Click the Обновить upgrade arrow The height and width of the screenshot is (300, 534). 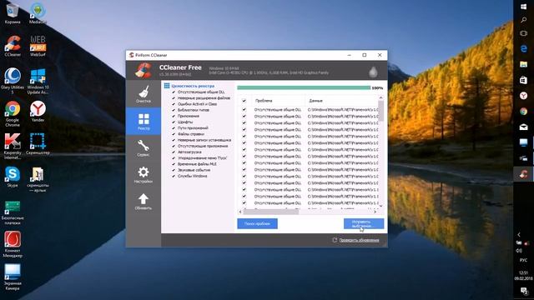pyautogui.click(x=144, y=202)
